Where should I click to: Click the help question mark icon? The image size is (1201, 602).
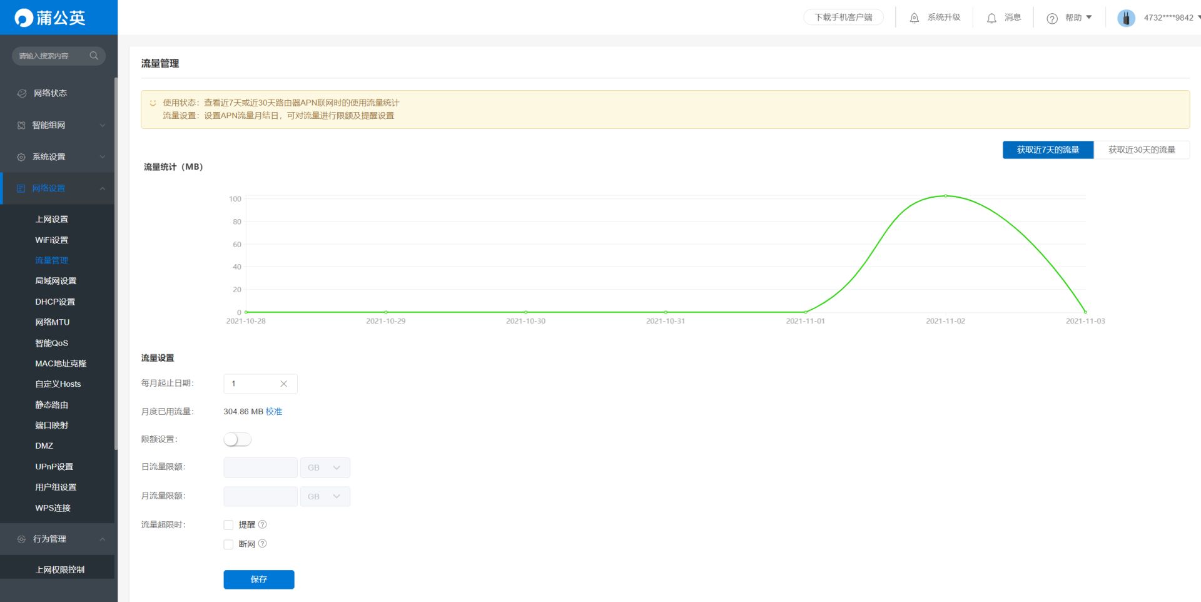(x=1052, y=18)
